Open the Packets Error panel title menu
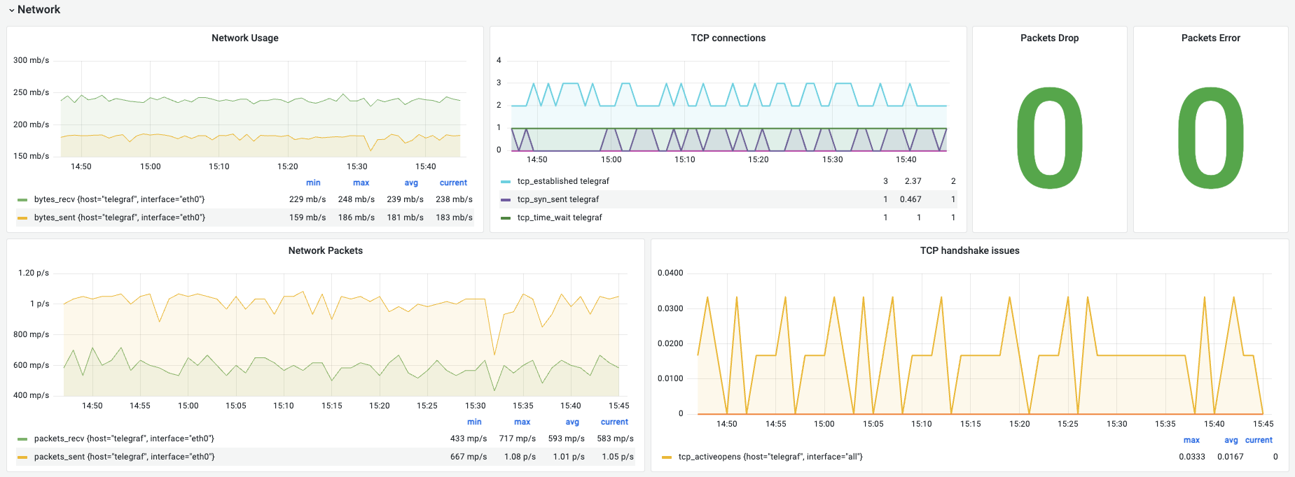This screenshot has width=1295, height=477. [1210, 38]
